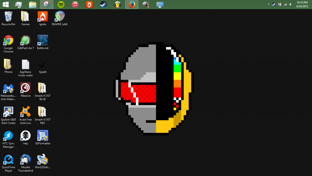Open the volume speaker tray icon
312x176 pixels.
pos(290,5)
